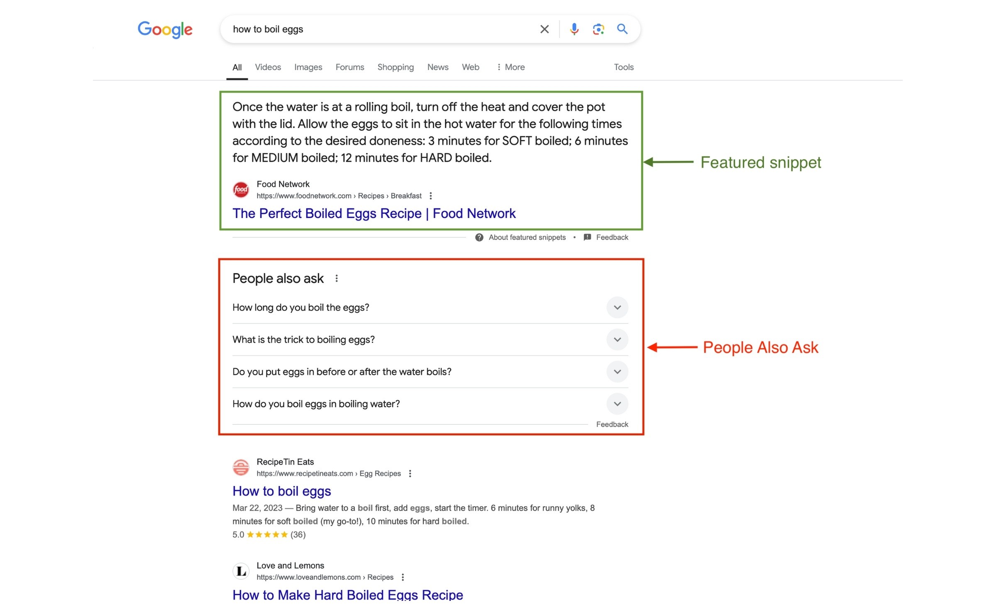Click the RecipeTin Eats favicon
The height and width of the screenshot is (610, 996).
tap(241, 467)
